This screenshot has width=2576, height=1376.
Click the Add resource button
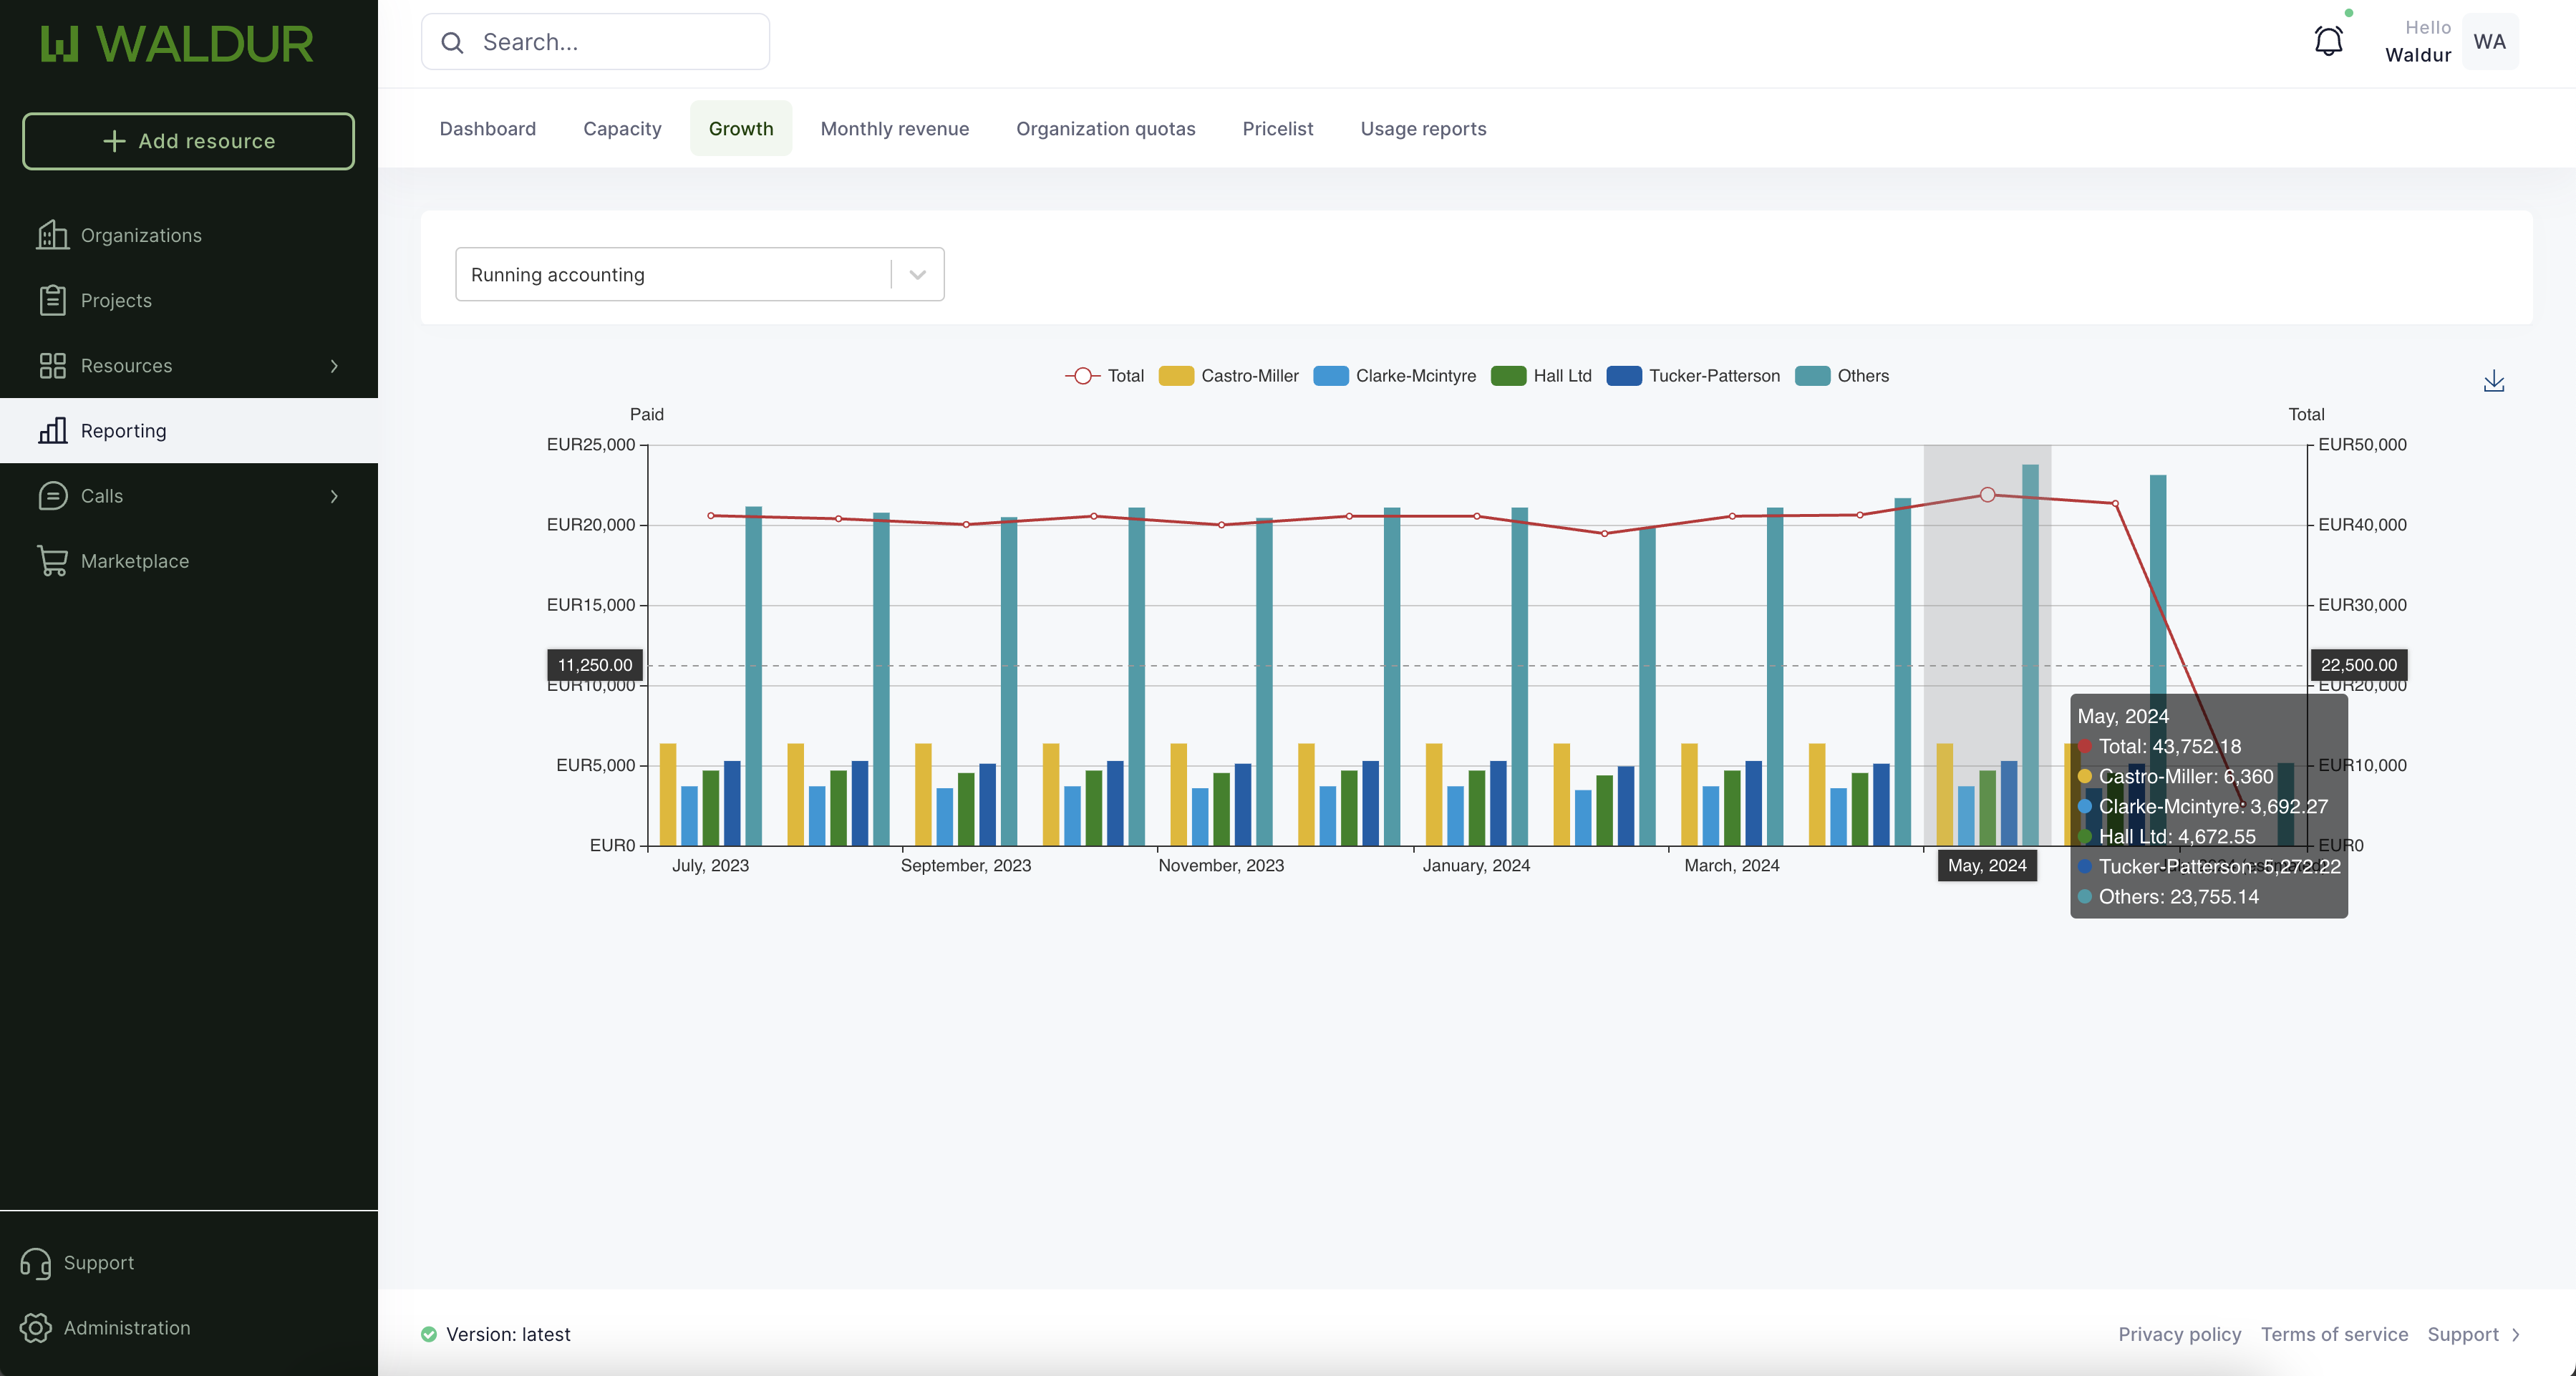(x=188, y=141)
